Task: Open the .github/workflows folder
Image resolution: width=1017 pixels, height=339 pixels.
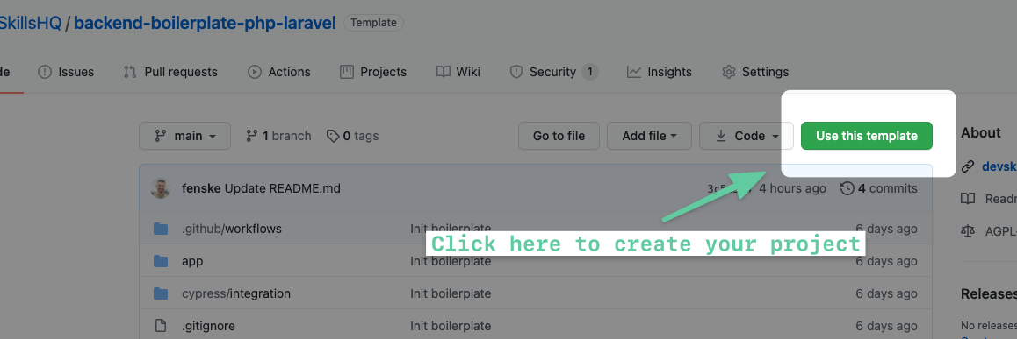Action: (x=232, y=229)
